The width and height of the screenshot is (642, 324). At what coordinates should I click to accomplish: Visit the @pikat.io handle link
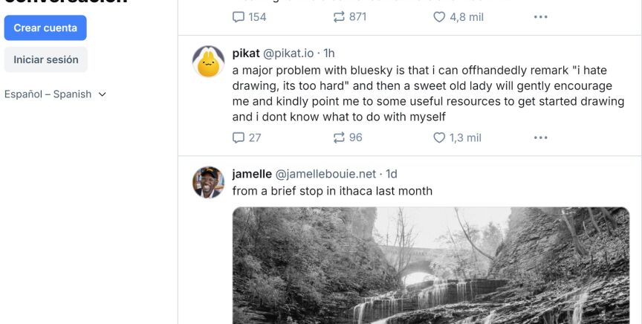pyautogui.click(x=288, y=54)
